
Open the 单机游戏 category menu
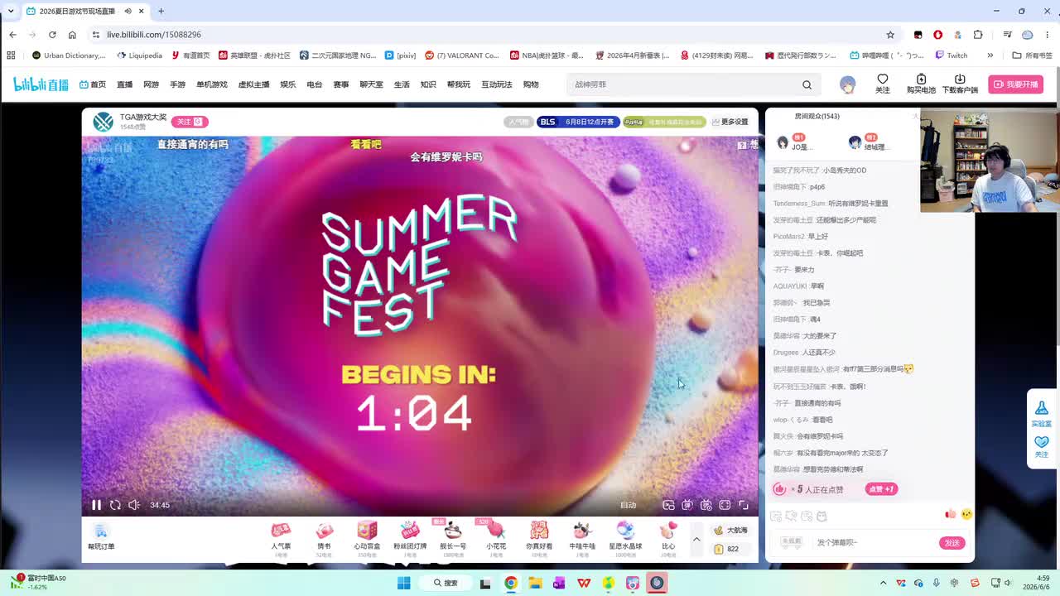point(211,84)
